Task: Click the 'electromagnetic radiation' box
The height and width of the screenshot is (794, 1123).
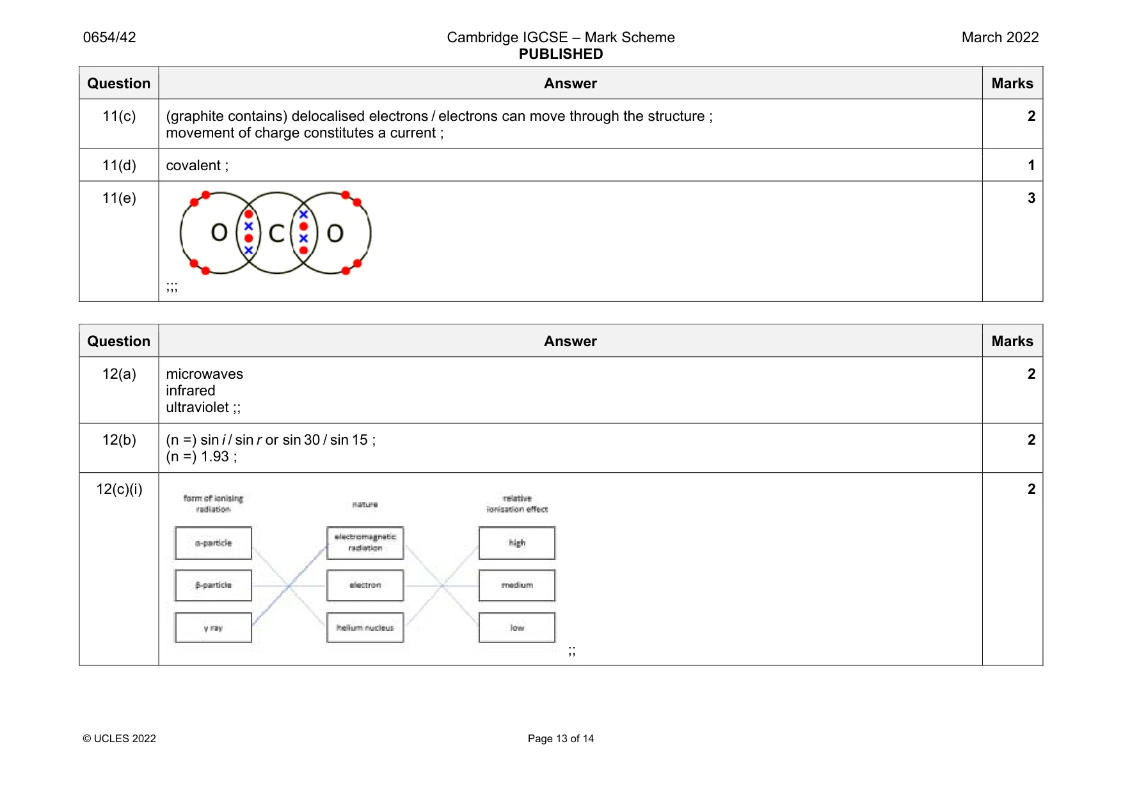Action: [x=365, y=543]
